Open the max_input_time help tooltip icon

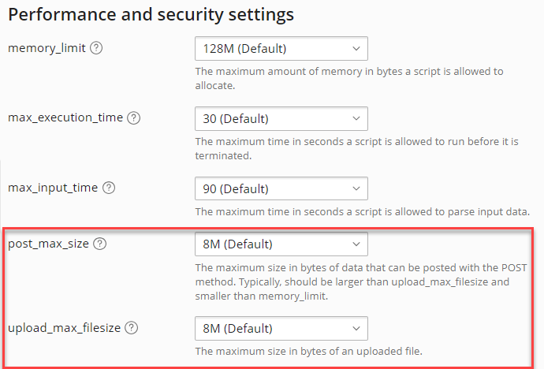point(109,188)
